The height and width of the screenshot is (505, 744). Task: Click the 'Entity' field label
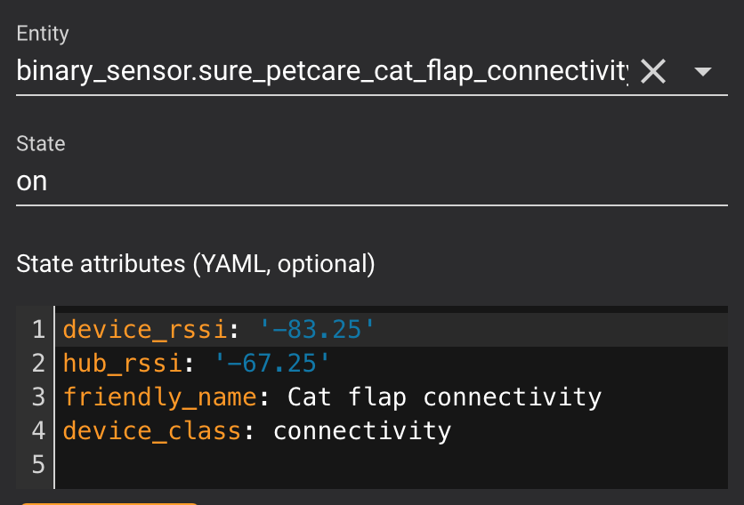[43, 35]
